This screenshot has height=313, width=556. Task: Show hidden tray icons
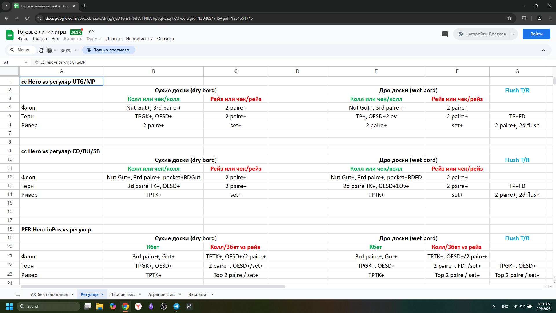tap(493, 306)
